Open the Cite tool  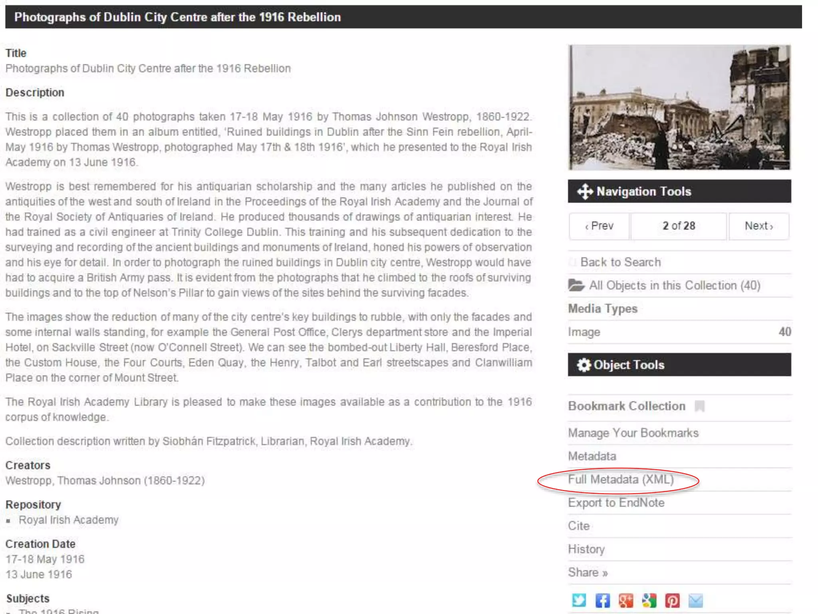[579, 526]
